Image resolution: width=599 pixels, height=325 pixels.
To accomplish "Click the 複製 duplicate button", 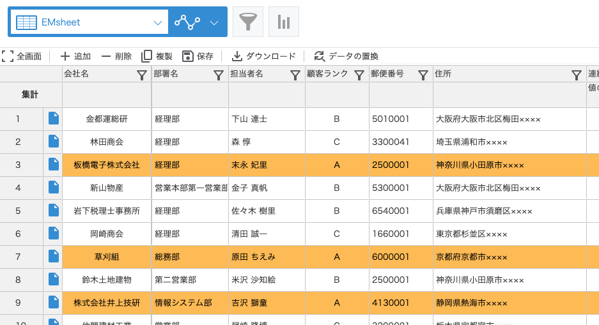I will point(157,56).
